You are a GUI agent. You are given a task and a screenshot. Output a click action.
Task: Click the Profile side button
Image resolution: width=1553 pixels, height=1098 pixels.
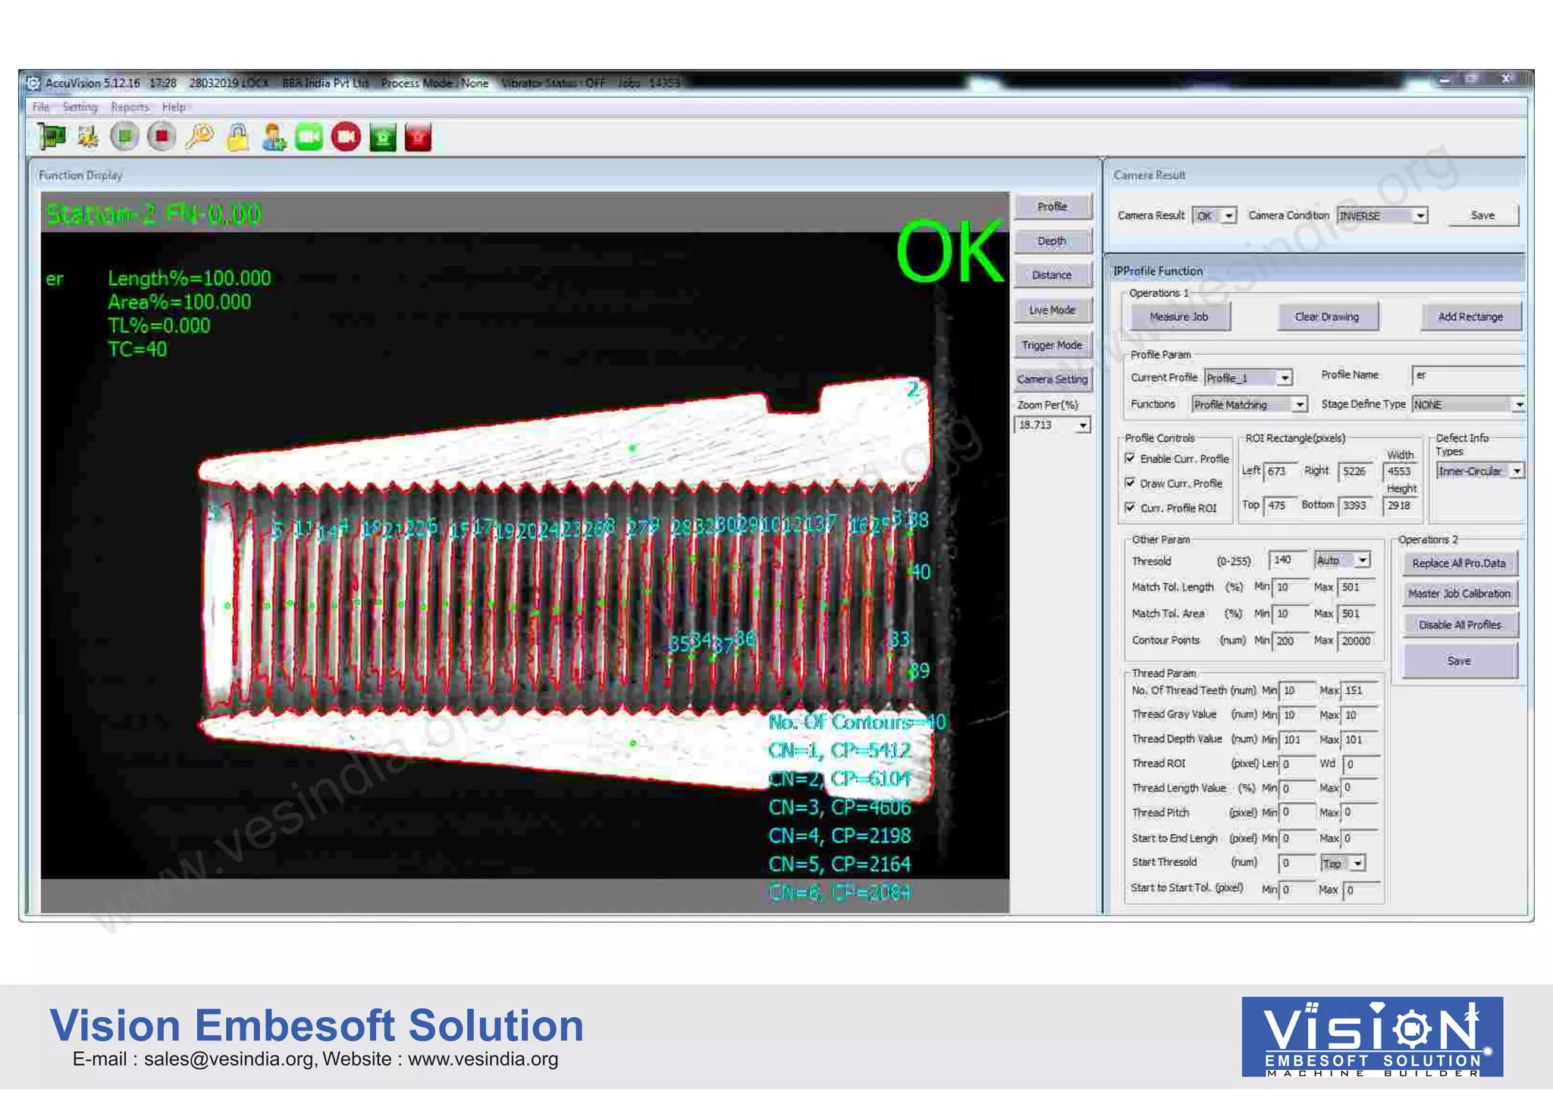1053,207
